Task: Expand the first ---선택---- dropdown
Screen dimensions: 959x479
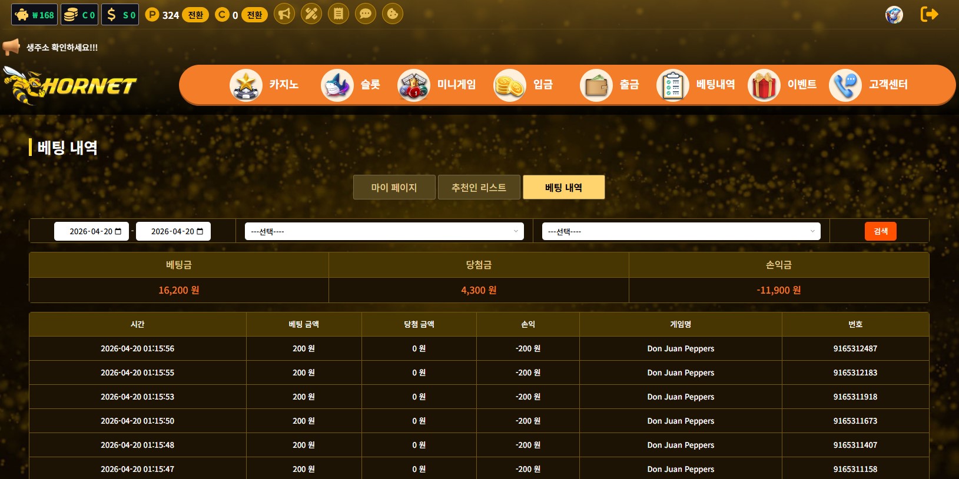Action: click(384, 231)
